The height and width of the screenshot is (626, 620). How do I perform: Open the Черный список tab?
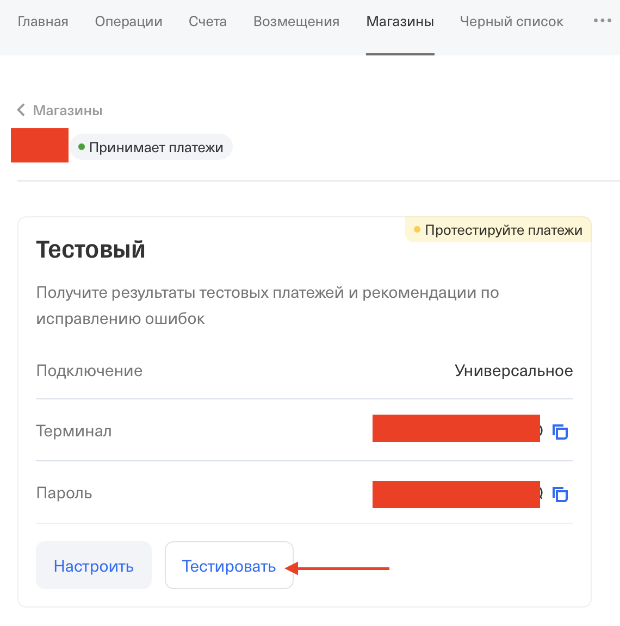(x=511, y=22)
